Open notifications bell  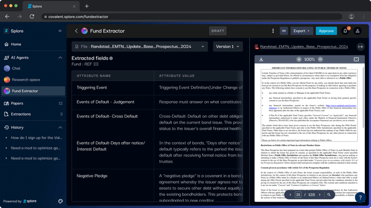[x=345, y=31]
